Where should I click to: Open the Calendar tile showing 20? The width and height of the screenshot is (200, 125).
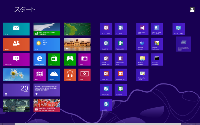pyautogui.click(x=16, y=90)
